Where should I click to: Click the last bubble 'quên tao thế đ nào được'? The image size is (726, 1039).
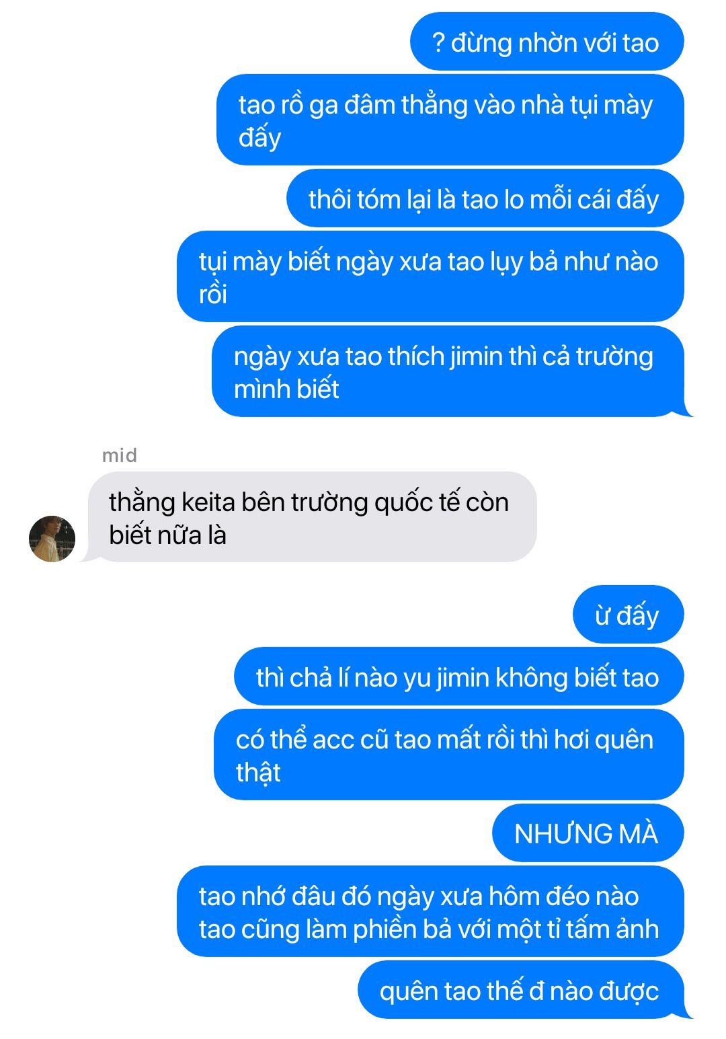point(520,990)
